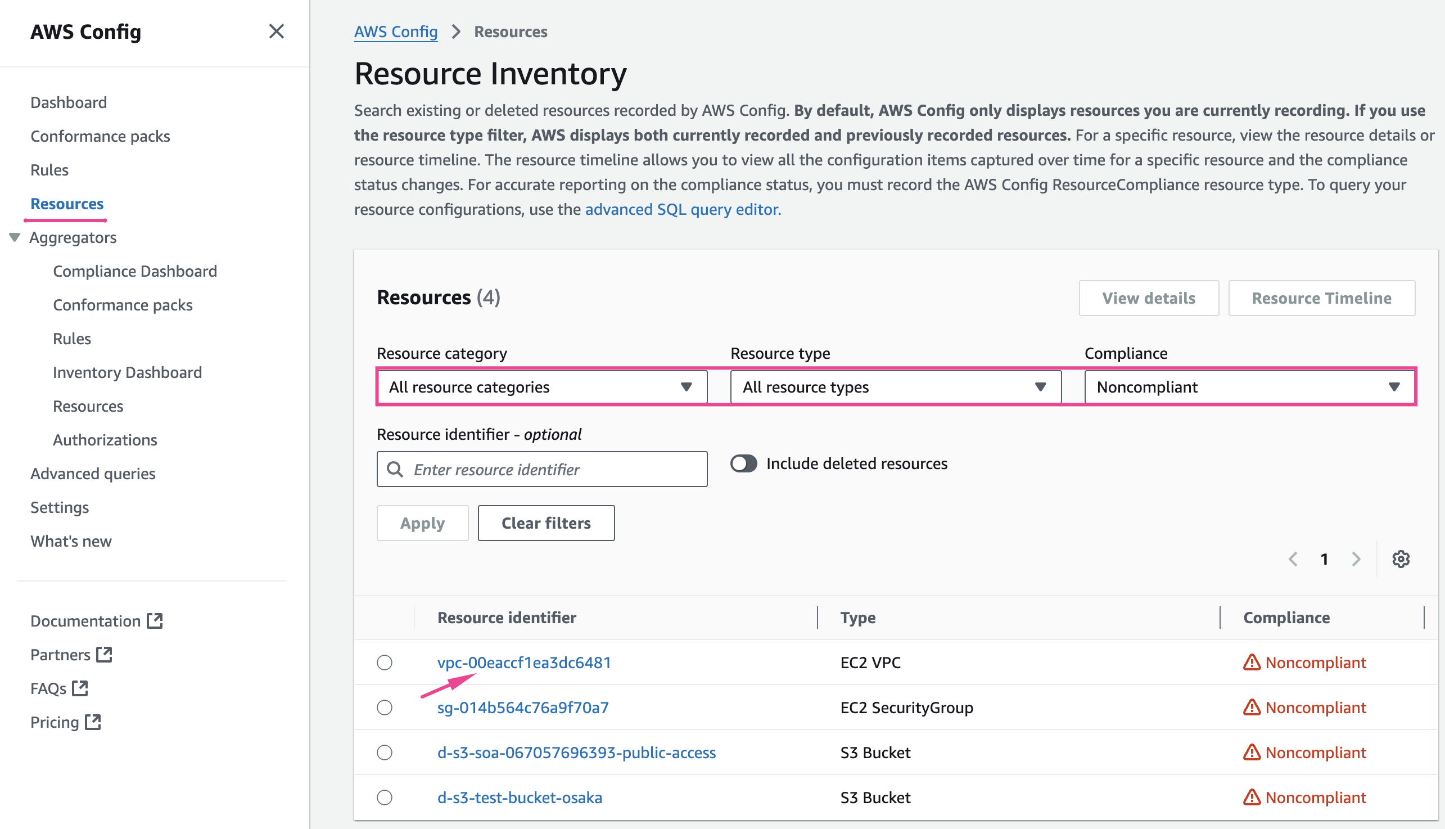Open the Resource type dropdown
This screenshot has height=829, width=1445.
[895, 387]
